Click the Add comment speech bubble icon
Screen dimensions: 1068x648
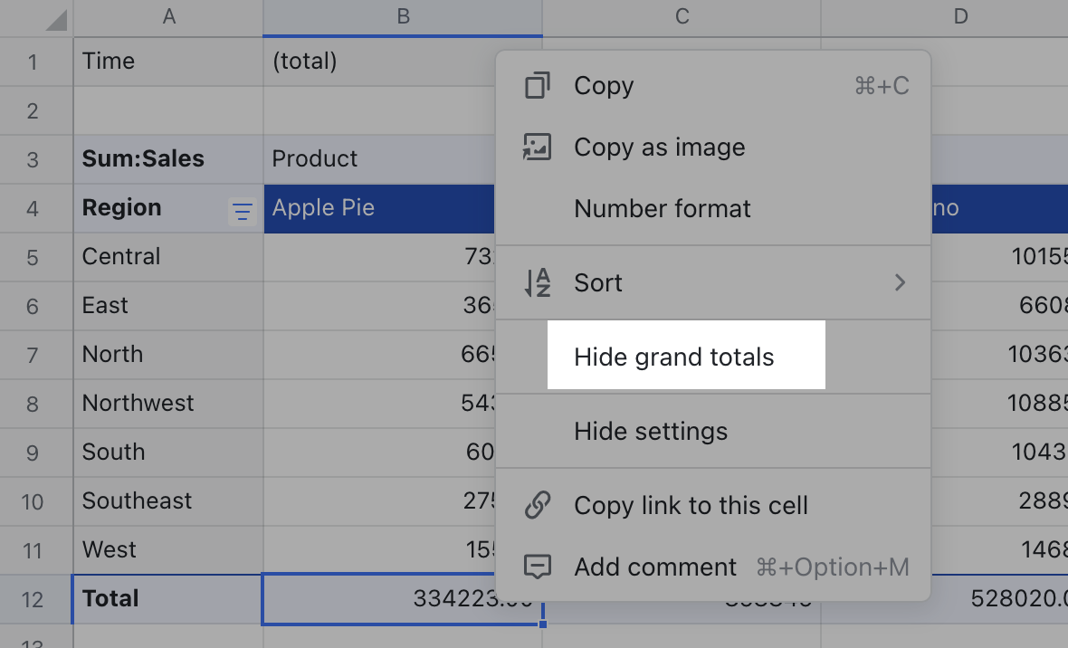(538, 567)
